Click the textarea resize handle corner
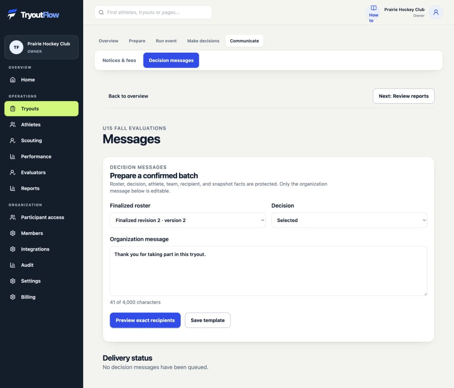The width and height of the screenshot is (454, 388). [425, 293]
